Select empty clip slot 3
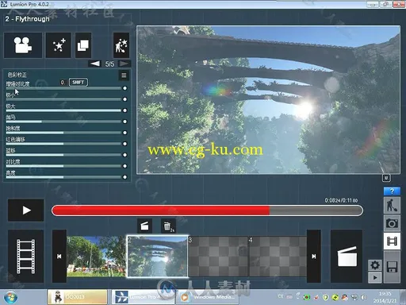Image resolution: width=406 pixels, height=305 pixels. pyautogui.click(x=218, y=257)
